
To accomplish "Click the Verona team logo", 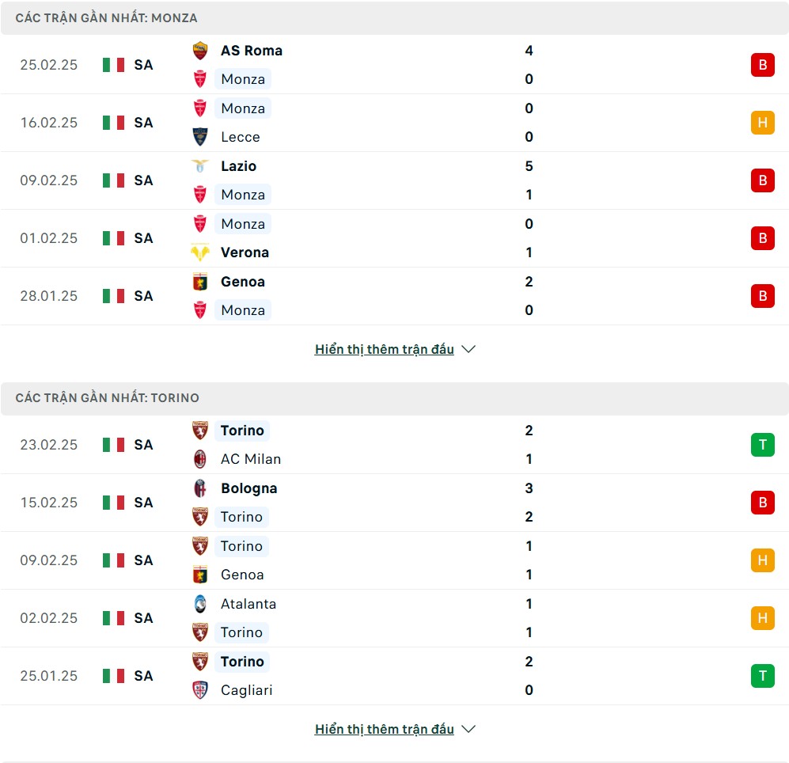I will [x=200, y=252].
